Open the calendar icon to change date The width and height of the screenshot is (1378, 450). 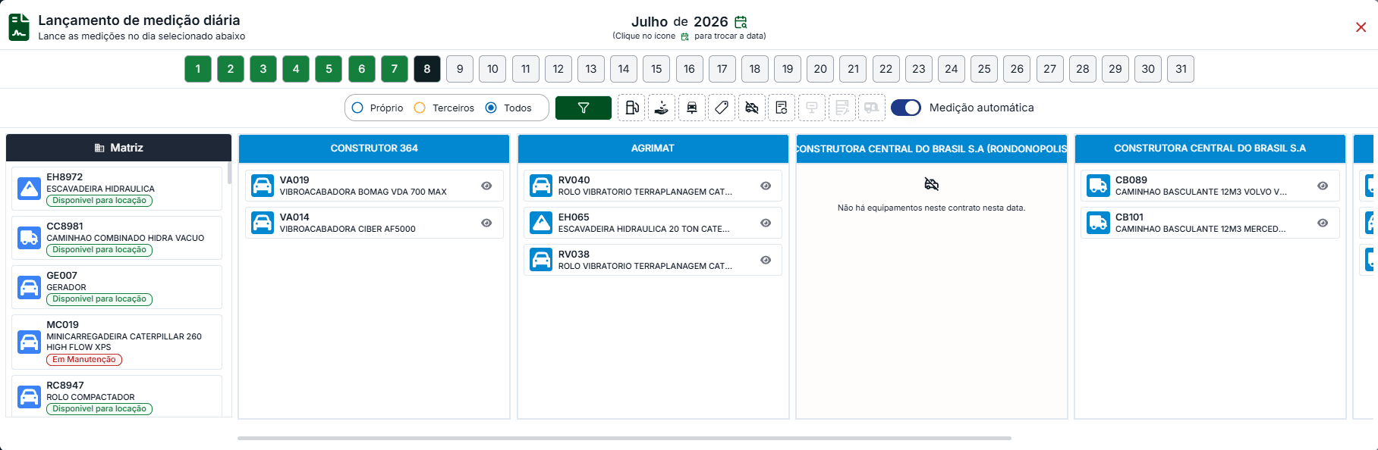point(741,22)
